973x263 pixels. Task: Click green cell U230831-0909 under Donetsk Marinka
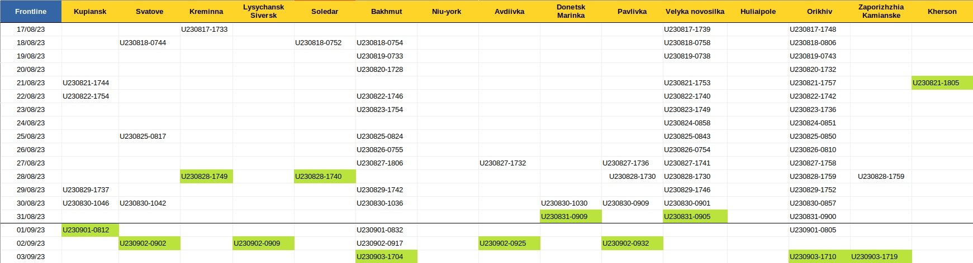tap(571, 217)
